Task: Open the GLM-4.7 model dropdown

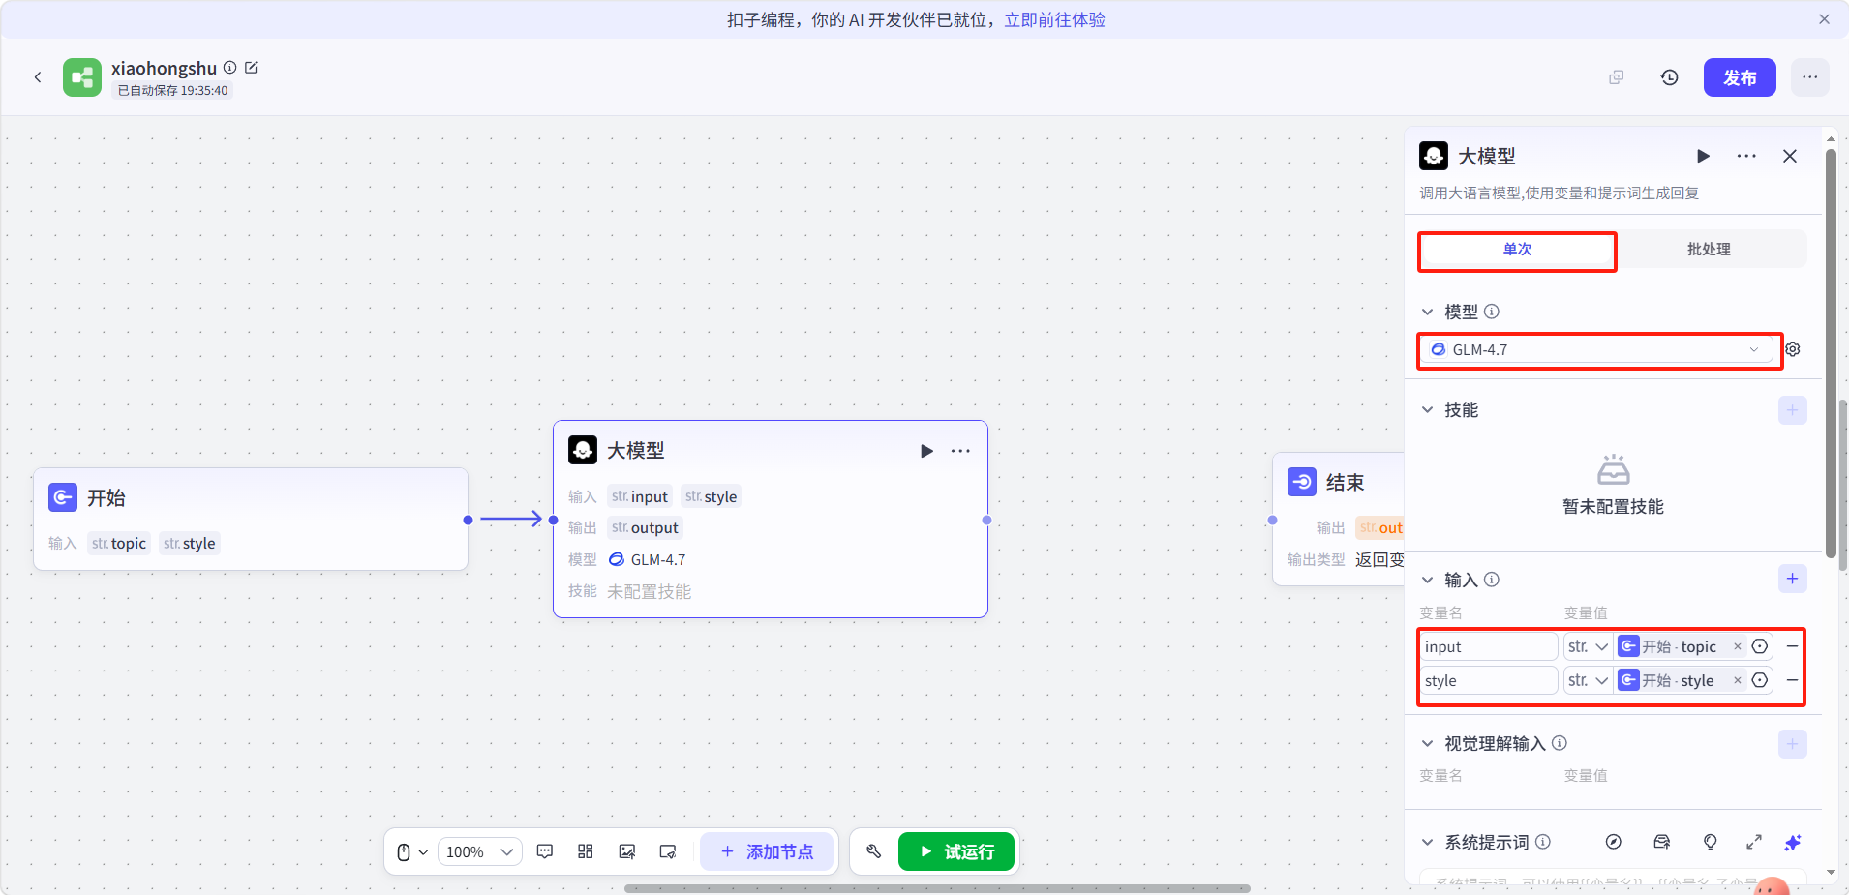Action: tap(1596, 350)
